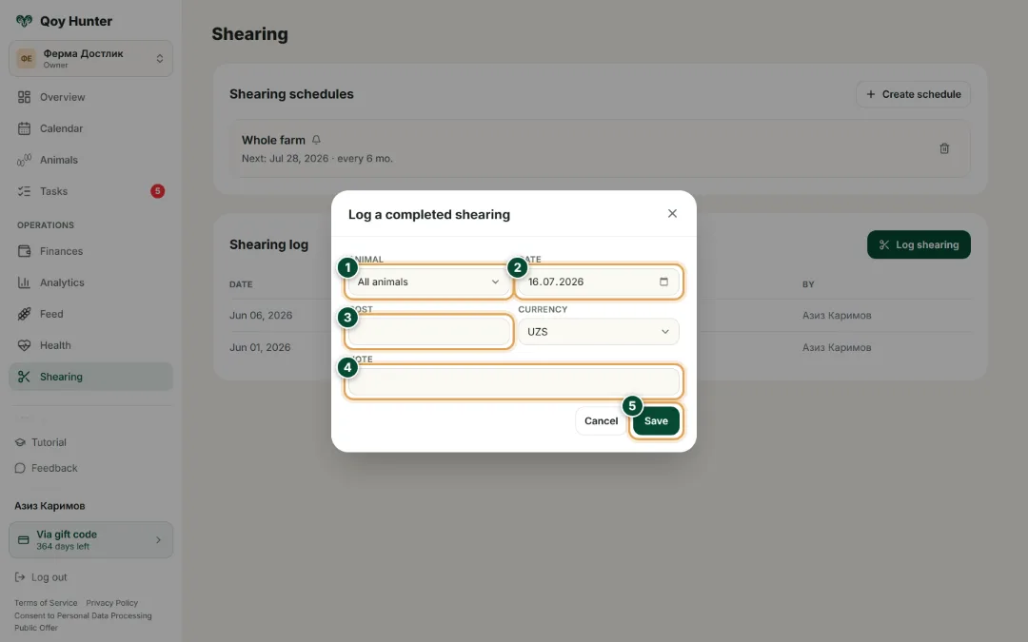This screenshot has height=642, width=1028.
Task: Click the Tutorial graduation cap icon
Action: click(20, 442)
